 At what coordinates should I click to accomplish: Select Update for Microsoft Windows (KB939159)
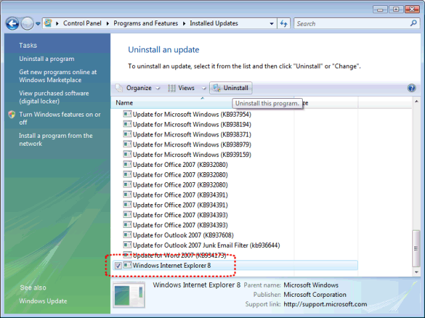click(187, 154)
